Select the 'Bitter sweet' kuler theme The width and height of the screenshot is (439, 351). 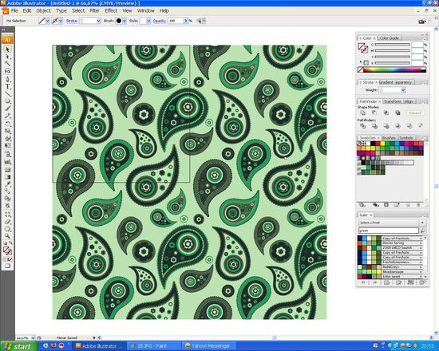pos(390,277)
